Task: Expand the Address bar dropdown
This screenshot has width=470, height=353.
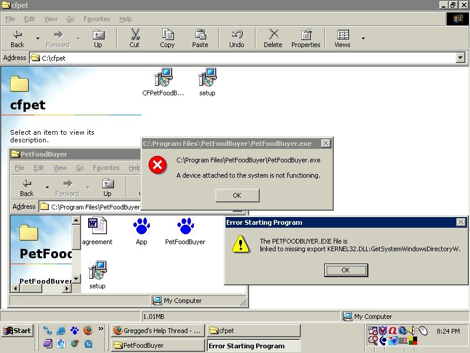Action: (x=460, y=58)
